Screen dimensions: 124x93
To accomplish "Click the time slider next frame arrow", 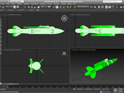I will (18, 84).
